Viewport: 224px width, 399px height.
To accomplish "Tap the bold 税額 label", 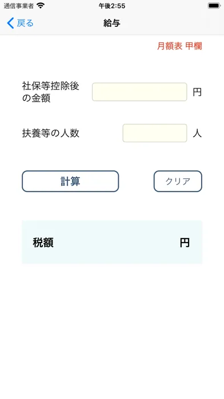I will tap(43, 242).
